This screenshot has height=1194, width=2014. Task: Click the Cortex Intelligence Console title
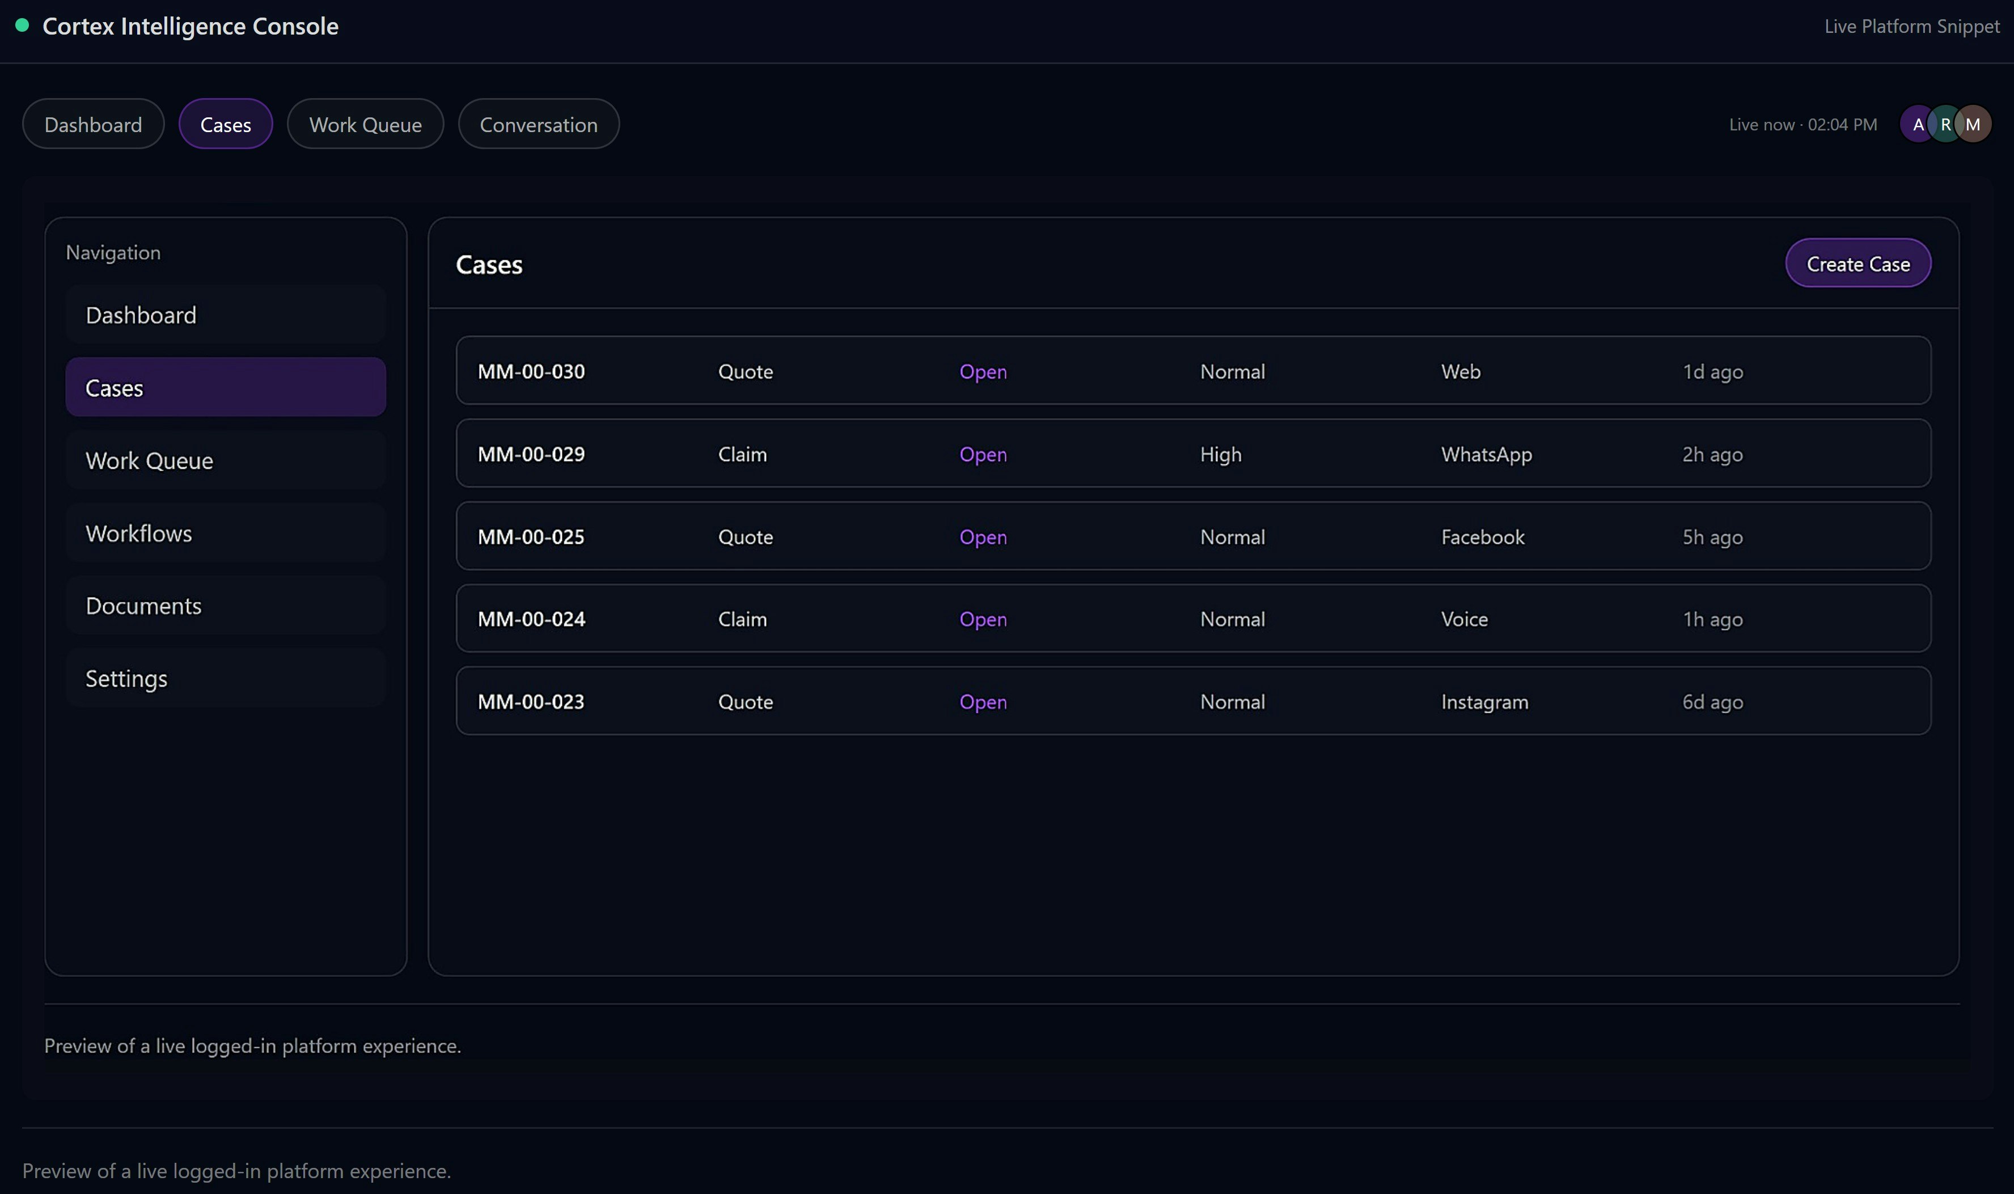coord(190,25)
